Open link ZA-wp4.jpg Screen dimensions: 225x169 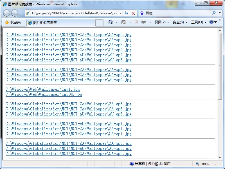pyautogui.click(x=68, y=70)
